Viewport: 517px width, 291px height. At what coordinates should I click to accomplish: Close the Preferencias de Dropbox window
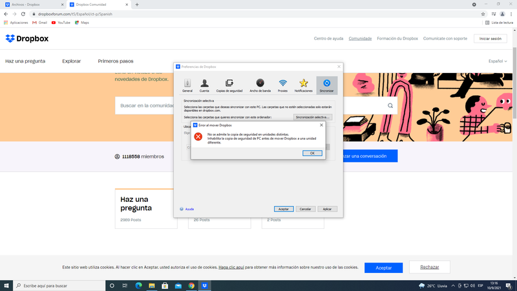coord(339,67)
